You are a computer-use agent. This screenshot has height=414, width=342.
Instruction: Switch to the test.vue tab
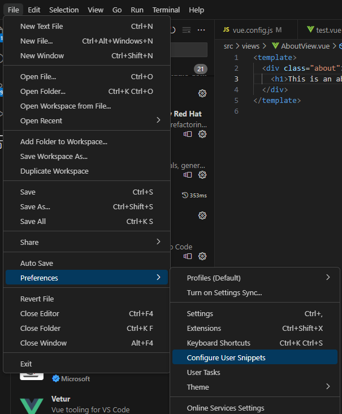pos(321,30)
